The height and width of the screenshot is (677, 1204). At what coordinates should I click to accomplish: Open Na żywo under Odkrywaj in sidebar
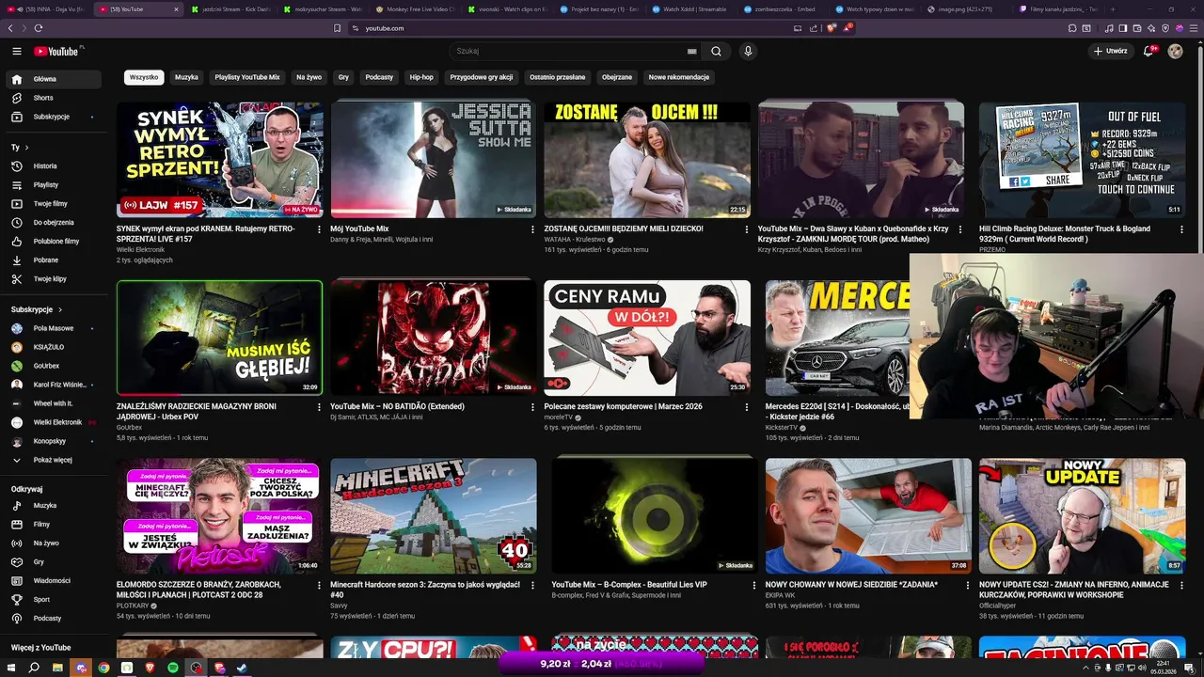53,543
